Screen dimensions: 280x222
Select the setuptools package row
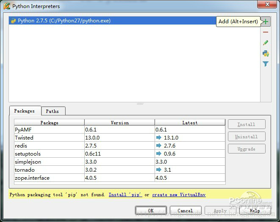[119, 153]
